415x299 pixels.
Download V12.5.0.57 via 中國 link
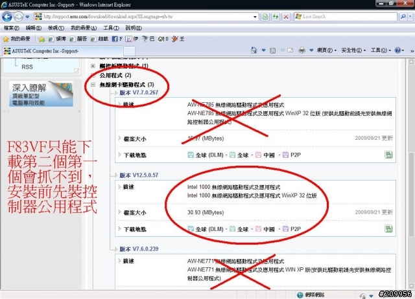[x=265, y=229]
